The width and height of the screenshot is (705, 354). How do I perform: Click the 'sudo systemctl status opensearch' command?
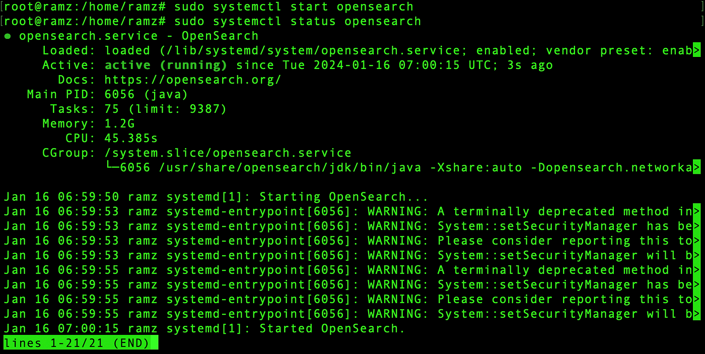pyautogui.click(x=298, y=22)
